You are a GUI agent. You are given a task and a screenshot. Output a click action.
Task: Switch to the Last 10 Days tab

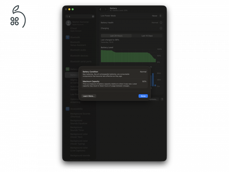pyautogui.click(x=147, y=36)
